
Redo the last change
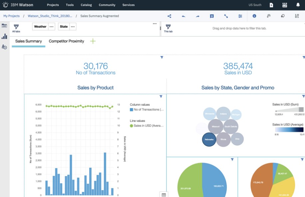[198, 16]
